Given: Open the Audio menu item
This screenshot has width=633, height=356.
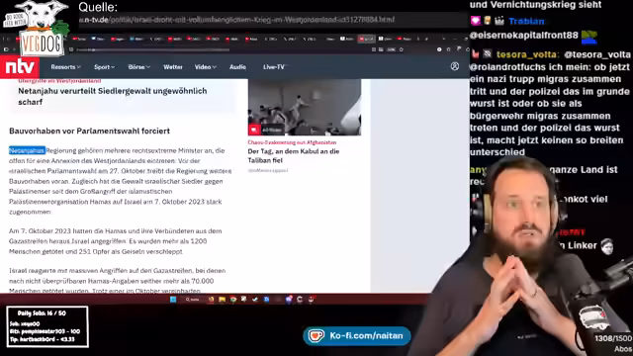Looking at the screenshot, I should click(237, 67).
